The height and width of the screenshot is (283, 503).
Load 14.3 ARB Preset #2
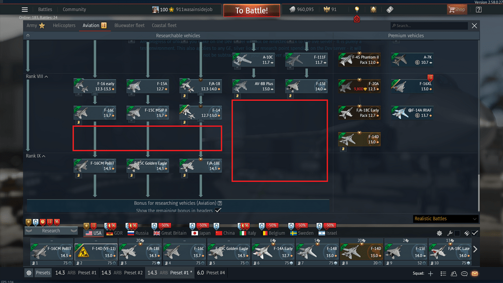pyautogui.click(x=122, y=273)
